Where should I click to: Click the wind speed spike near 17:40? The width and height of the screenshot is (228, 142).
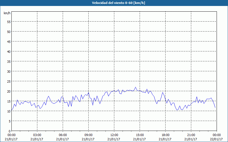click(162, 93)
